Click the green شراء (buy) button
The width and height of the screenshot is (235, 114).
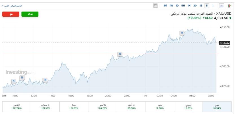(30, 14)
